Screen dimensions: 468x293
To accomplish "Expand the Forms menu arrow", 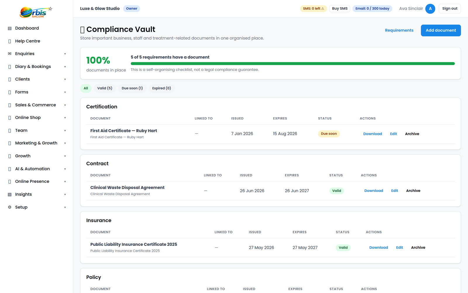I will pyautogui.click(x=65, y=92).
